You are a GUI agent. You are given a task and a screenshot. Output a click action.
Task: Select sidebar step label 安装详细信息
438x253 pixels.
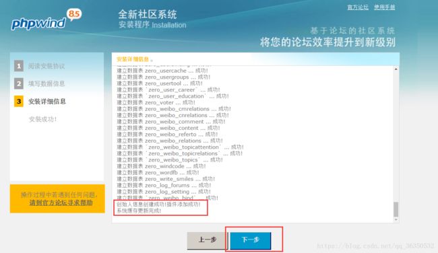click(47, 102)
